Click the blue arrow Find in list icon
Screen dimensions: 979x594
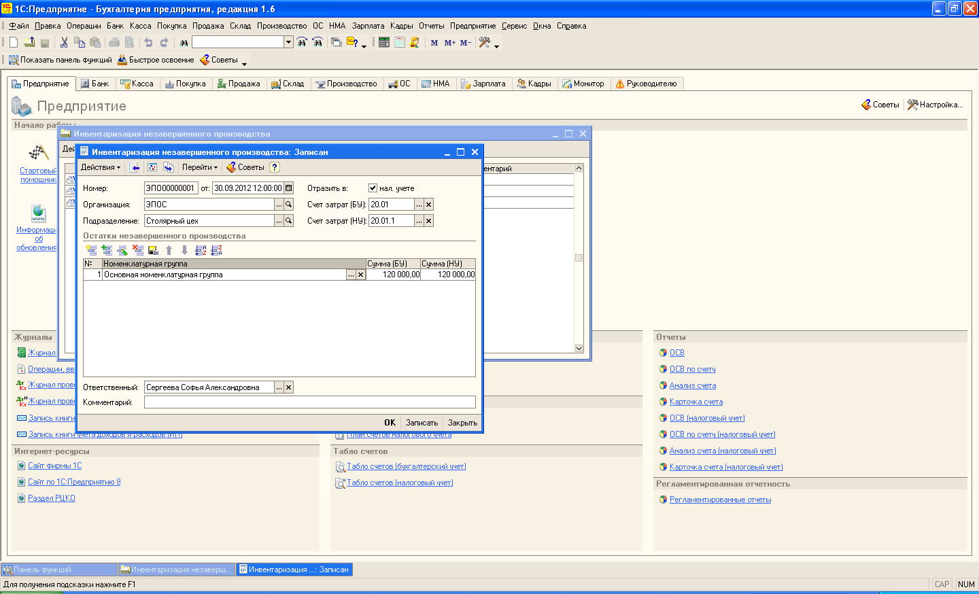click(135, 167)
